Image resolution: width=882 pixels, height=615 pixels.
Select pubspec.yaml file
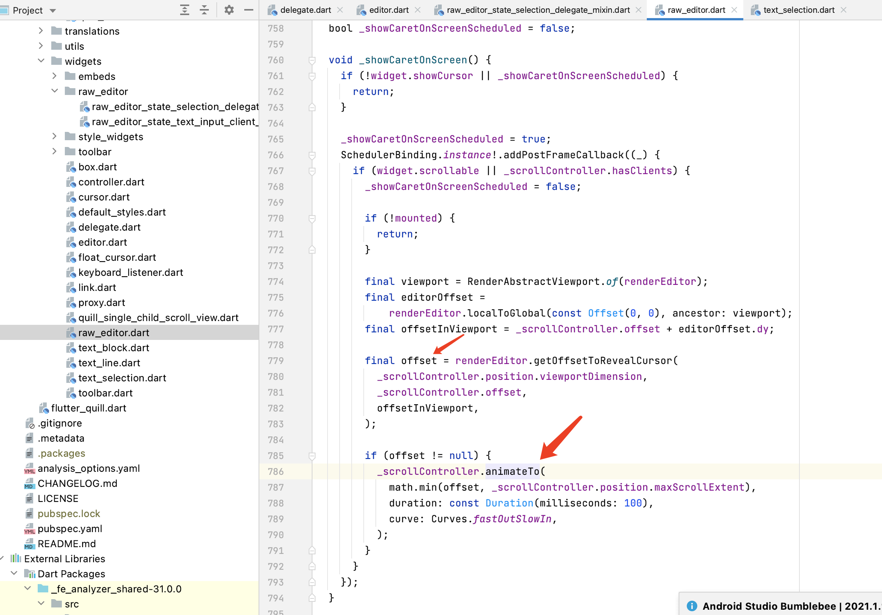(69, 528)
